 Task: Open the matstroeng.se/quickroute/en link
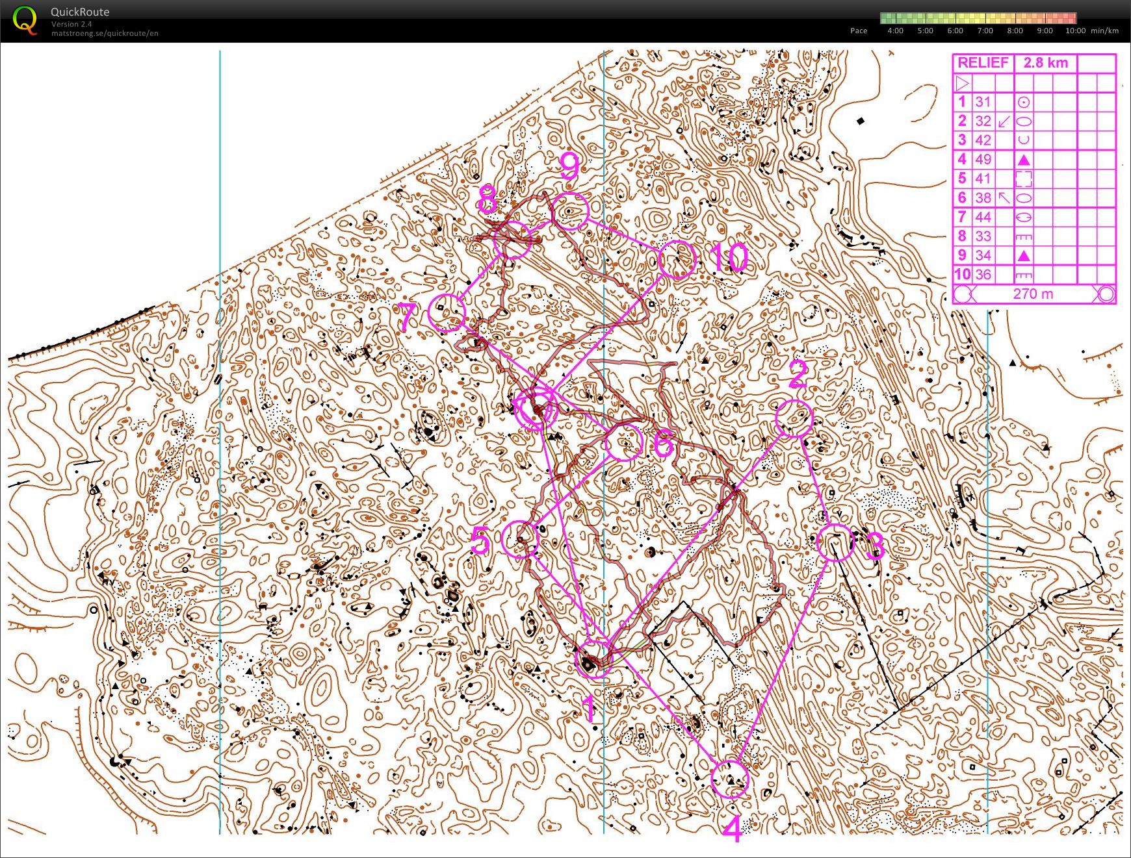(105, 33)
